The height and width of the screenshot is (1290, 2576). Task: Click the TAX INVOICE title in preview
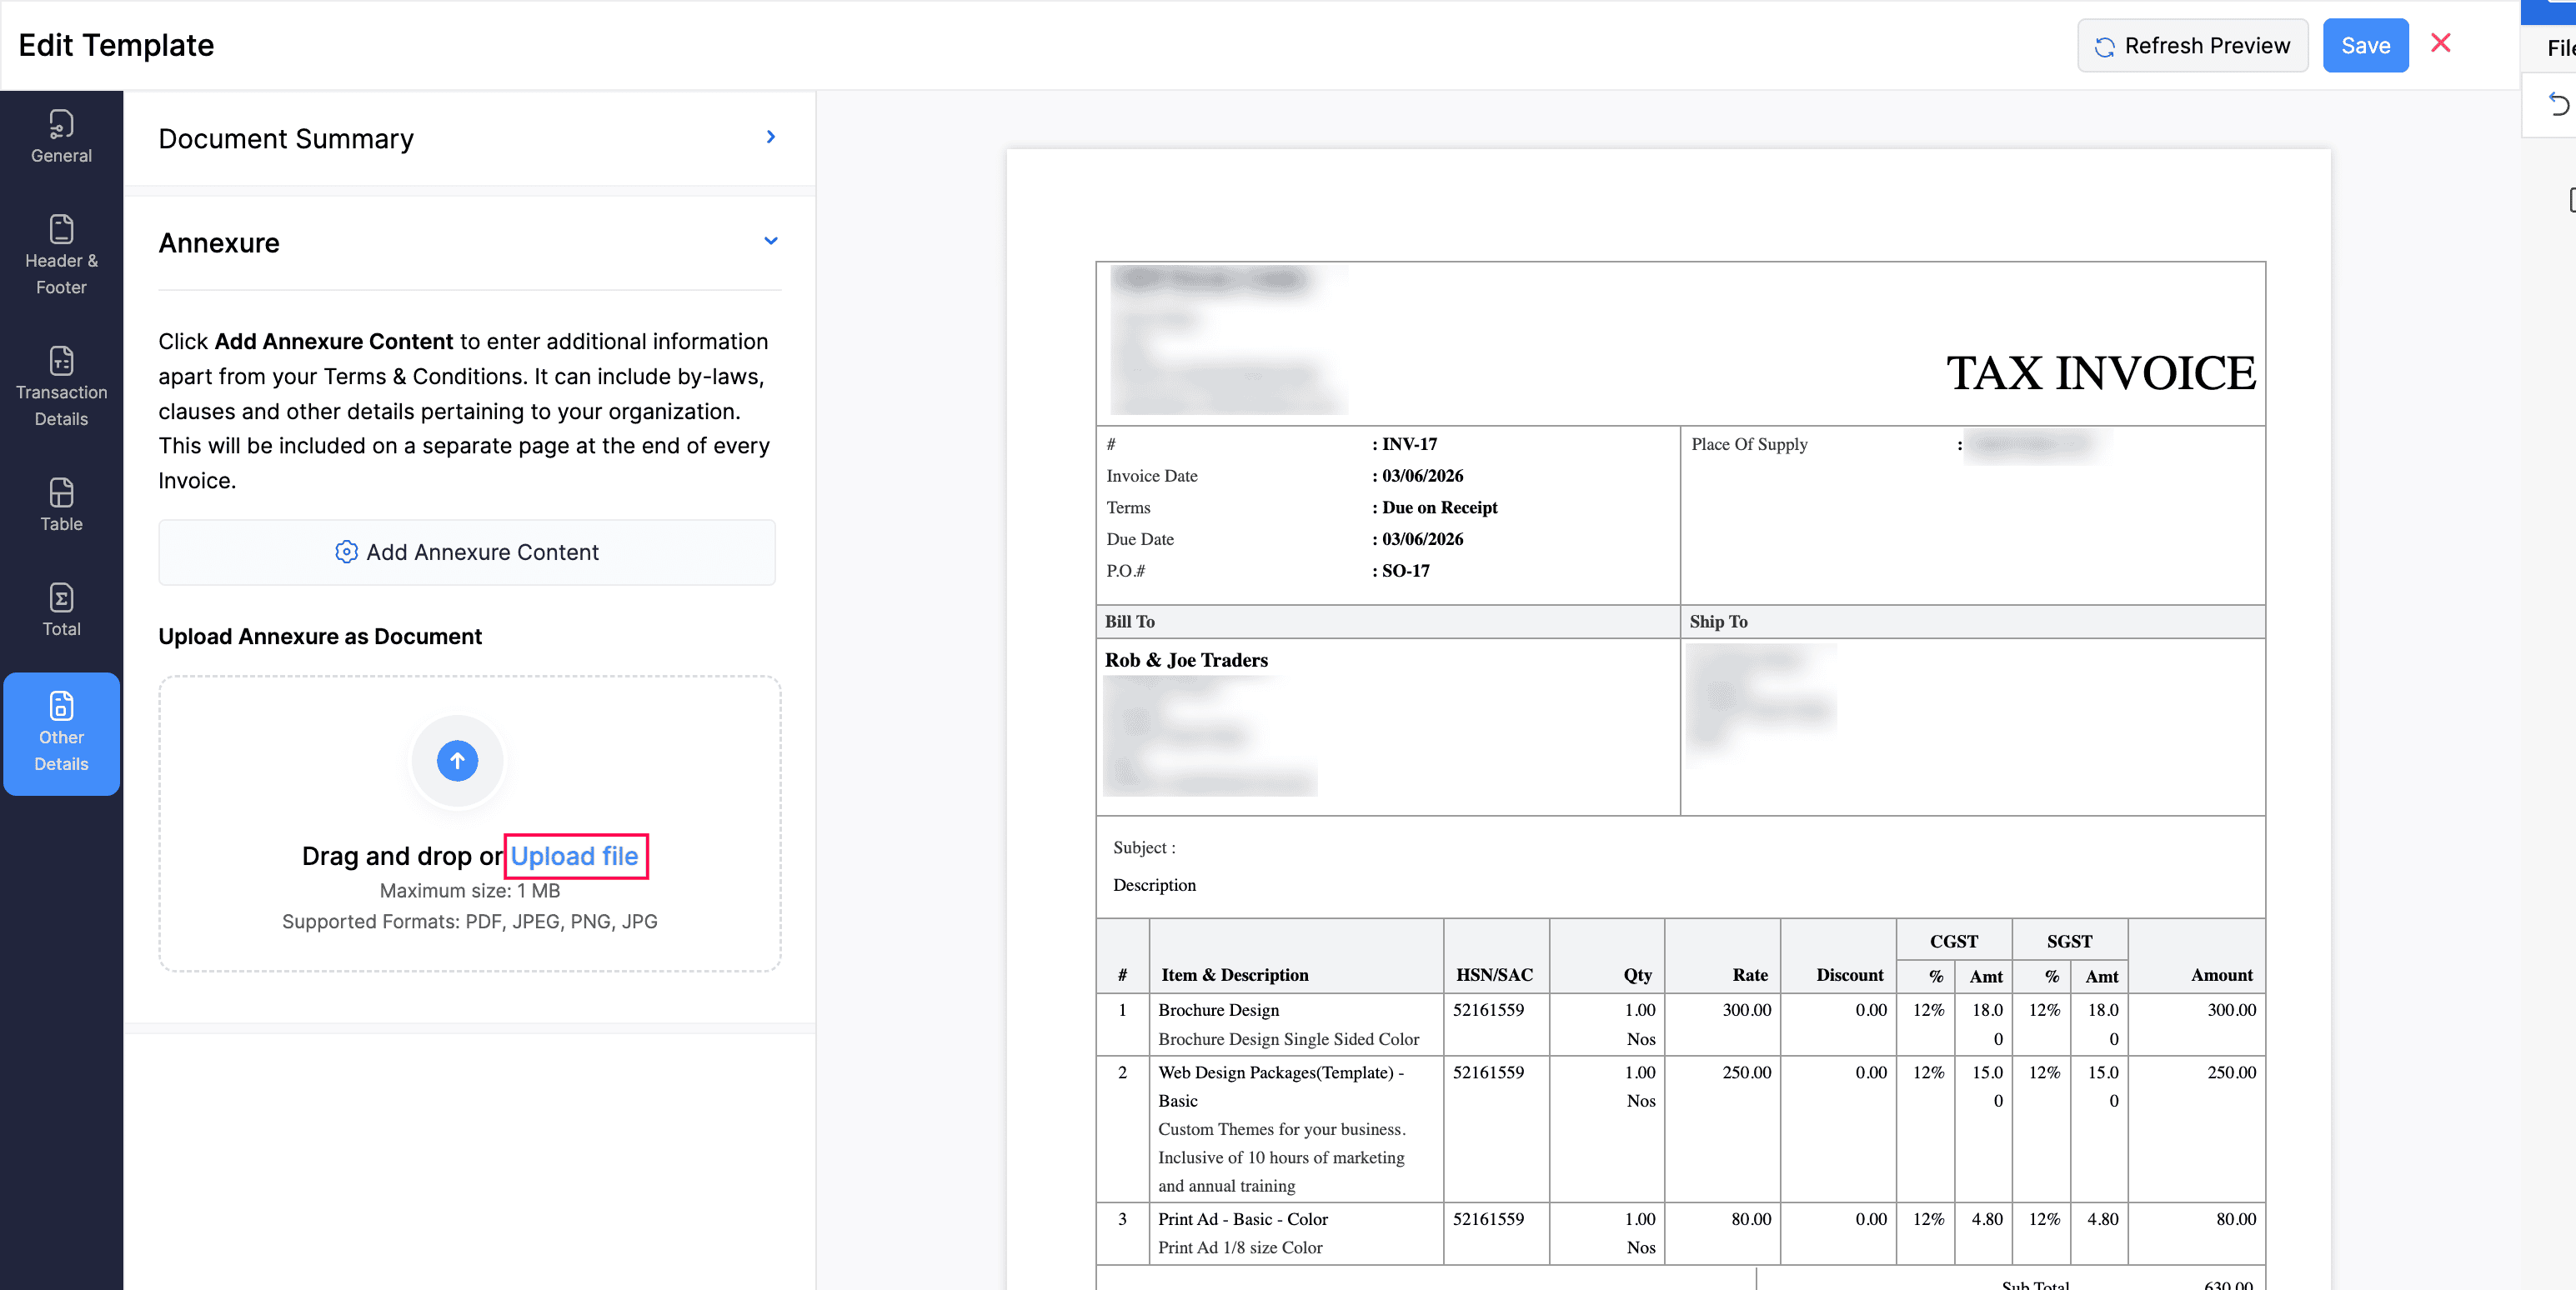(x=2100, y=373)
